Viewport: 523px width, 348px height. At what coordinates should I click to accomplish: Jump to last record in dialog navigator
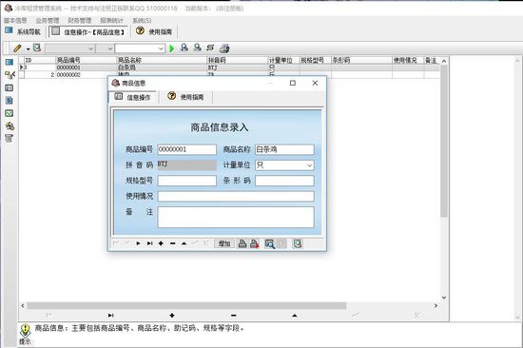pos(149,243)
